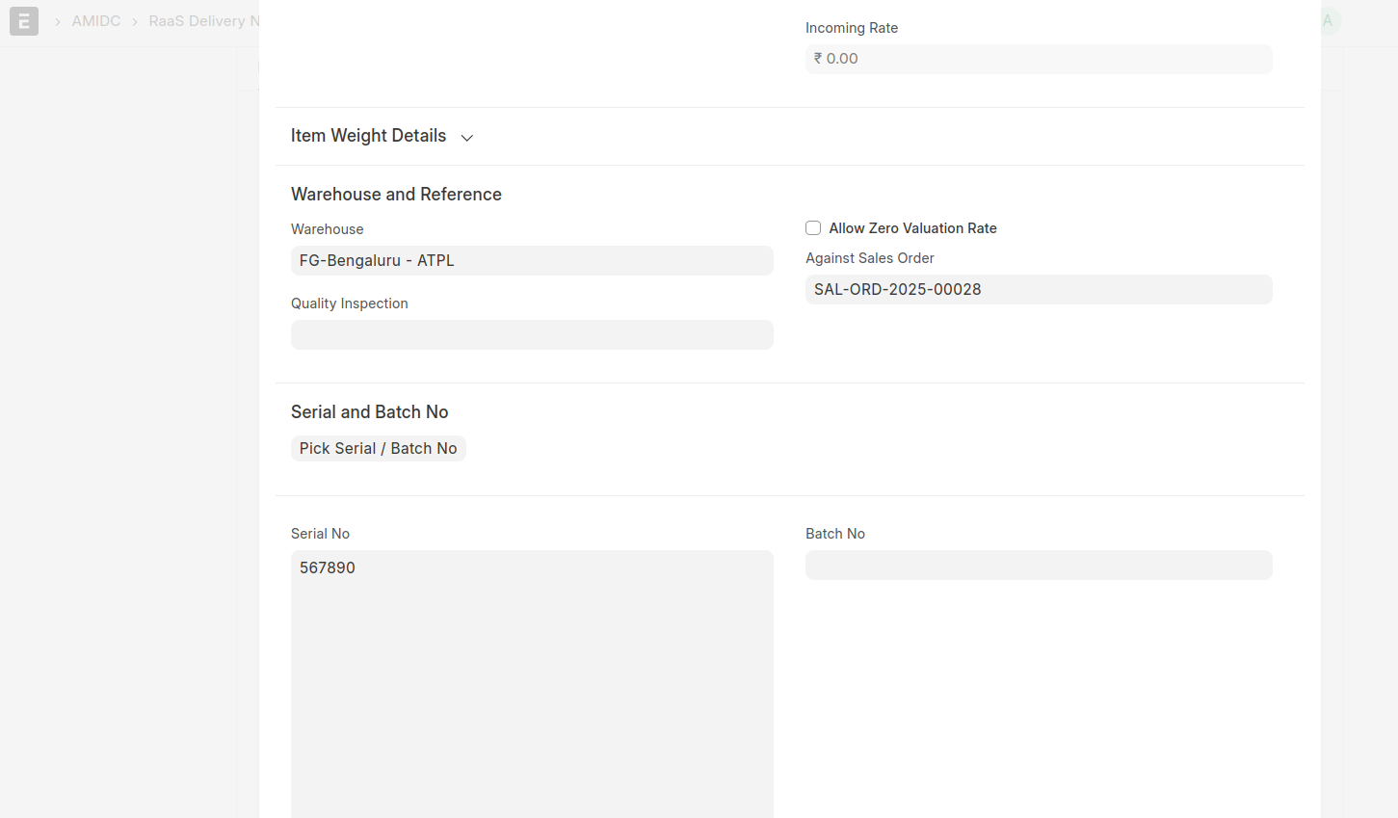Click the ERPNext logo icon
This screenshot has height=818, width=1398.
(24, 21)
